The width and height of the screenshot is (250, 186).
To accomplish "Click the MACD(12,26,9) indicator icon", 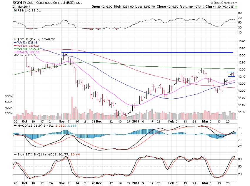I will point(15,126).
